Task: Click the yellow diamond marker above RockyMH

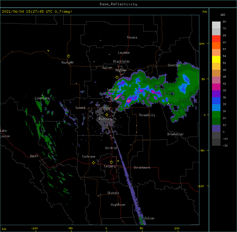Action: (x=68, y=56)
